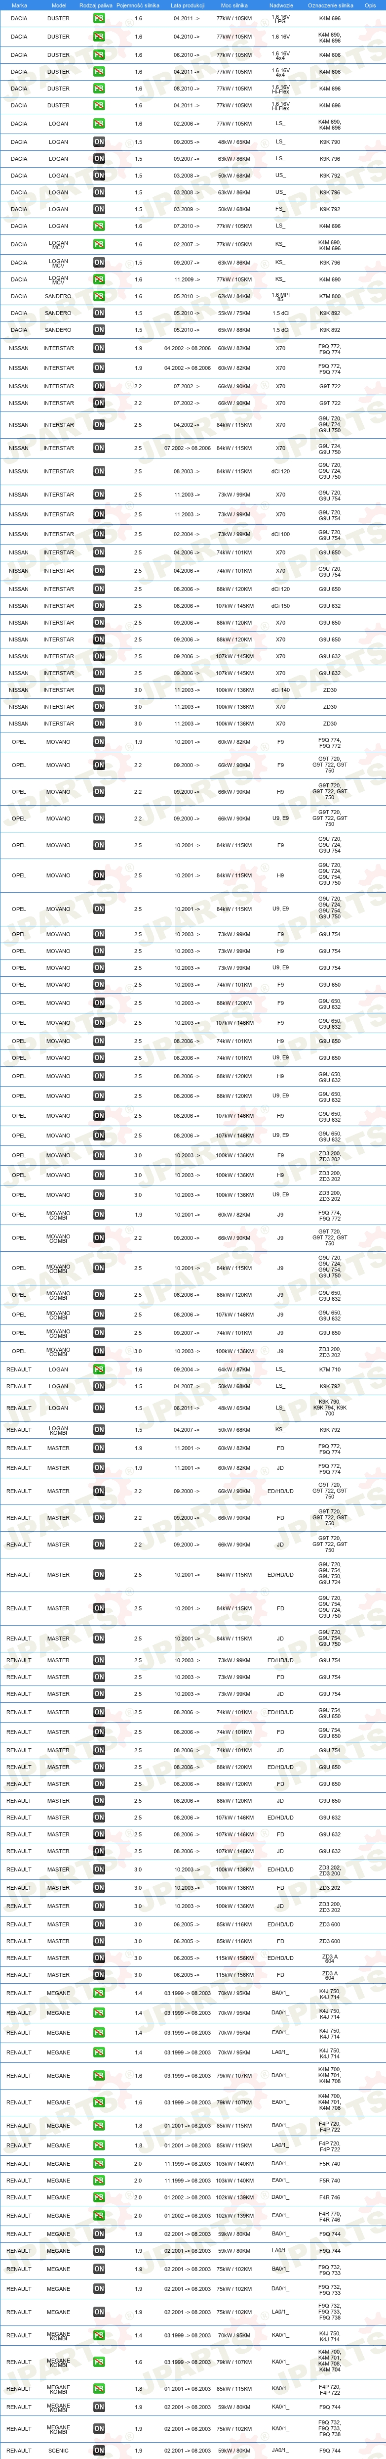Viewport: 386px width, 2459px height.
Task: Click petrol icon in Dacia Logan MCV 11.2009 row
Action: [x=99, y=280]
